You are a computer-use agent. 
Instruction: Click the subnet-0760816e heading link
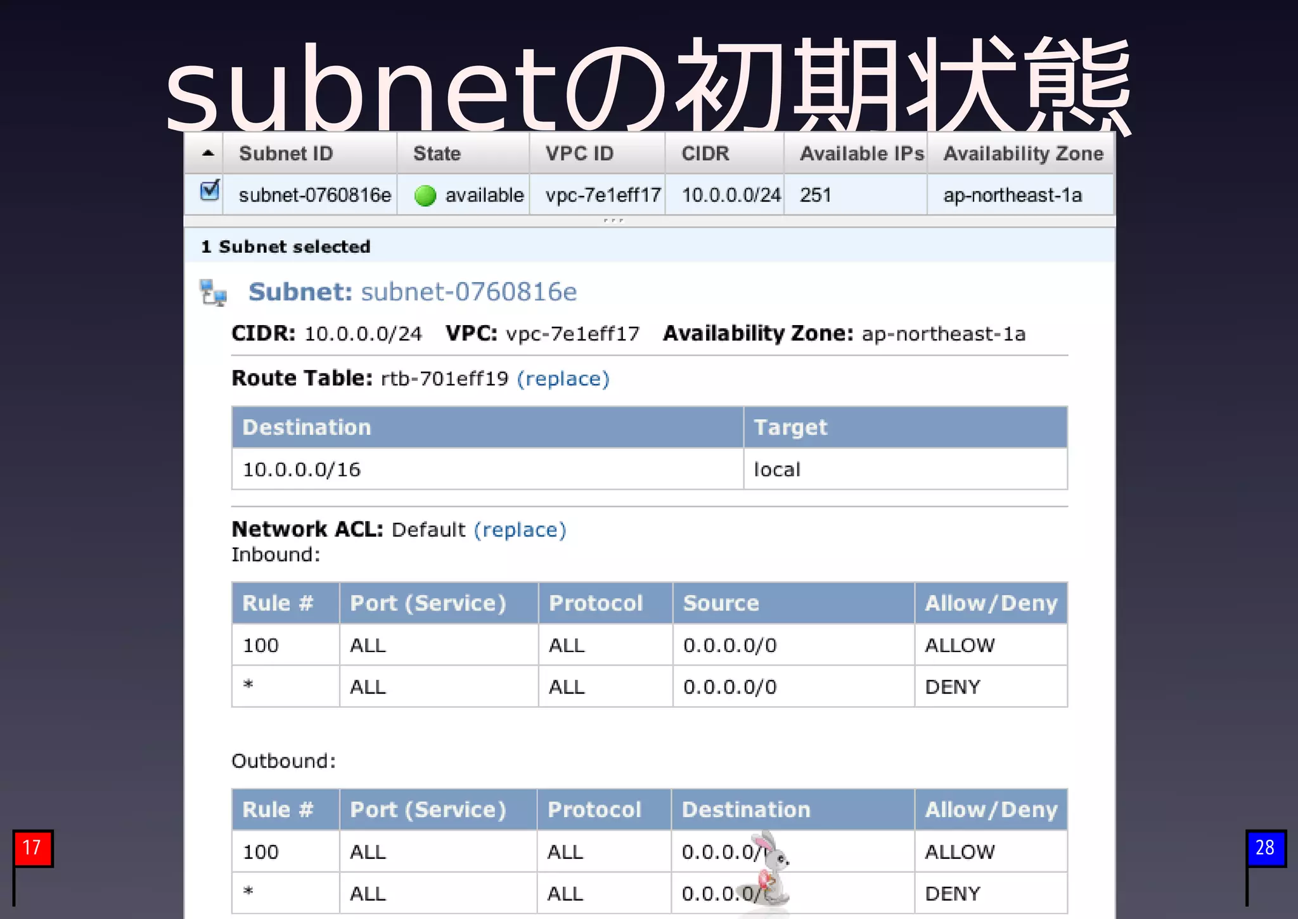pyautogui.click(x=469, y=292)
